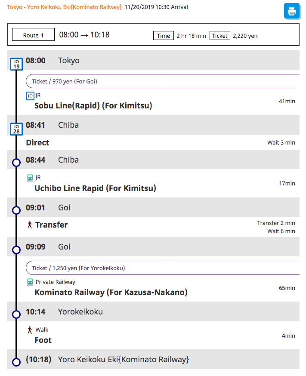The height and width of the screenshot is (376, 306).
Task: Click the walking person icon beside Transfer
Action: pos(30,225)
